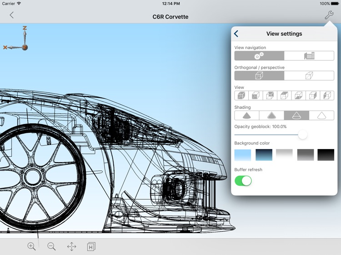341x255 pixels.
Task: Go back in the View settings popover
Action: tap(236, 34)
